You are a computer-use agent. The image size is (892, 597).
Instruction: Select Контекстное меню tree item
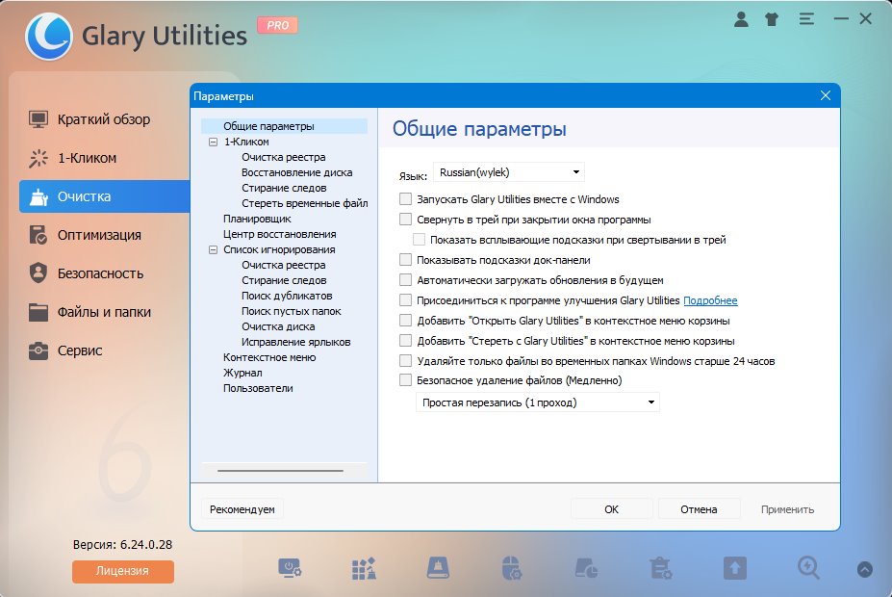tap(269, 357)
